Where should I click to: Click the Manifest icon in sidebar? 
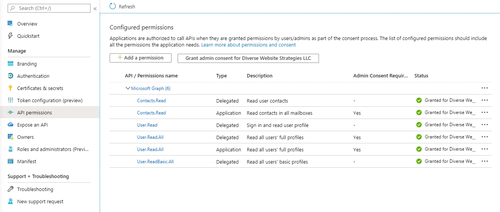(x=10, y=161)
